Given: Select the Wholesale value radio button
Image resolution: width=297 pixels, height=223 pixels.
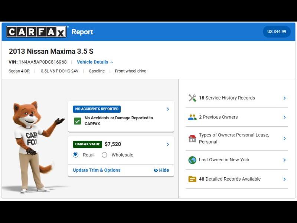Looking at the screenshot, I should [x=104, y=155].
